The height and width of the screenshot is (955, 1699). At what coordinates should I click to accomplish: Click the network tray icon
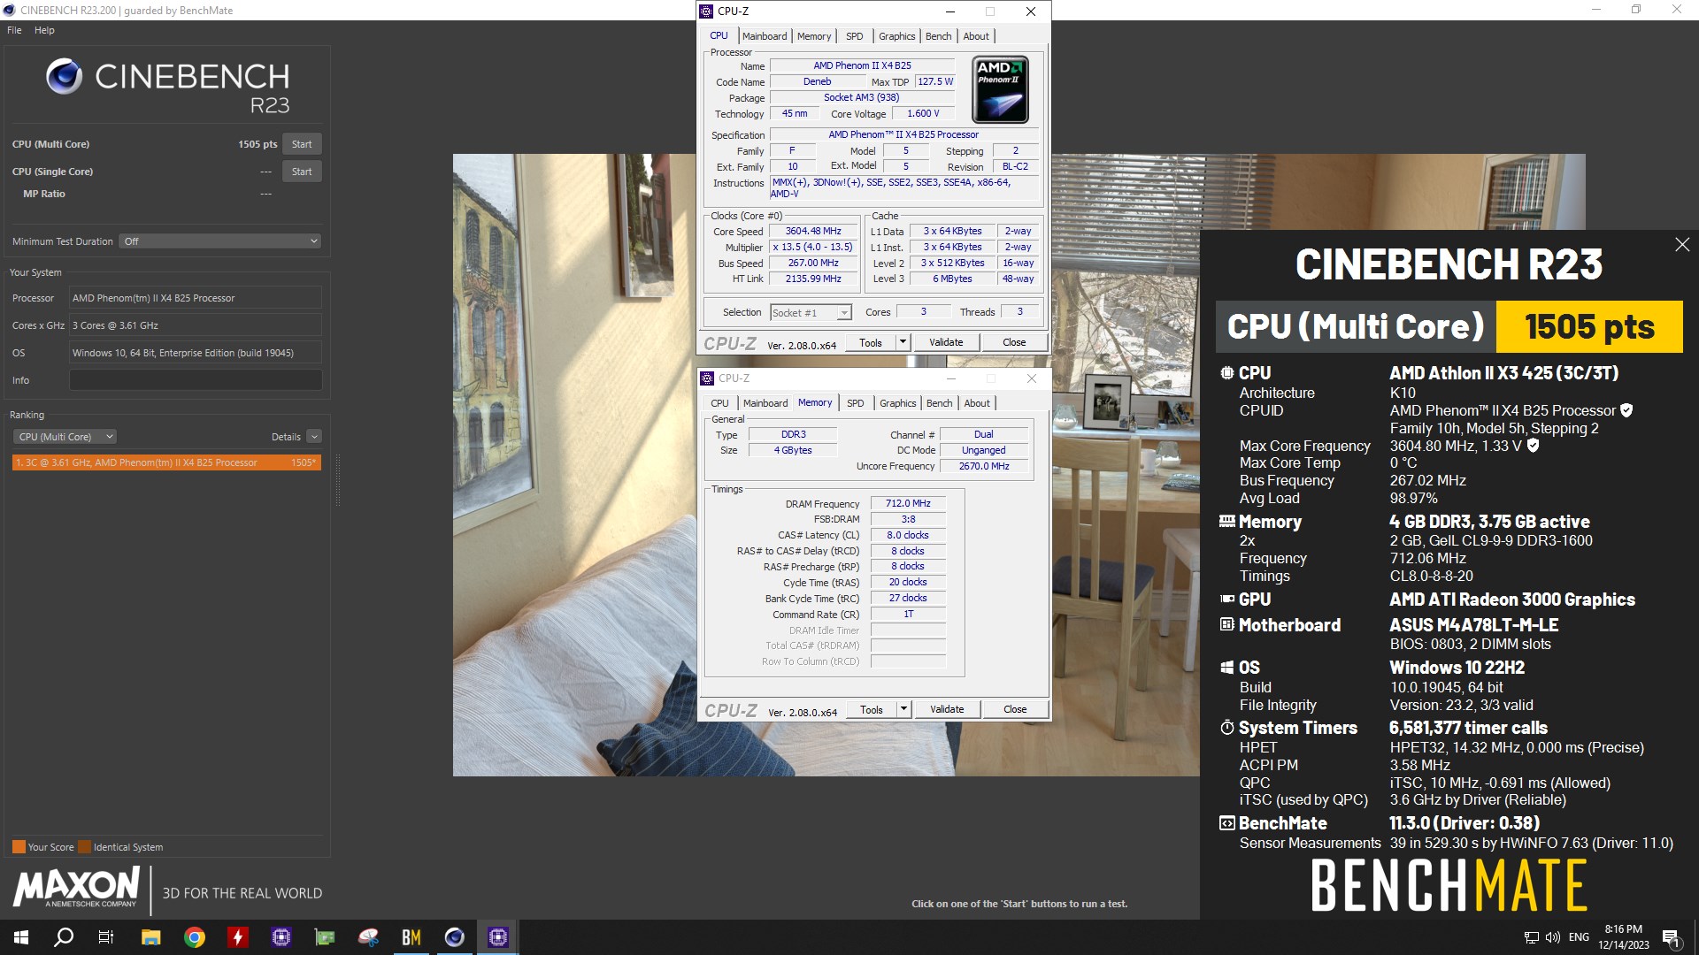[1531, 937]
